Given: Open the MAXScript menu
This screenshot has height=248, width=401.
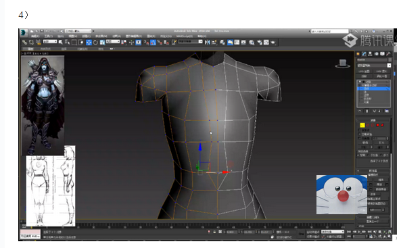Looking at the screenshot, I should click(x=184, y=36).
